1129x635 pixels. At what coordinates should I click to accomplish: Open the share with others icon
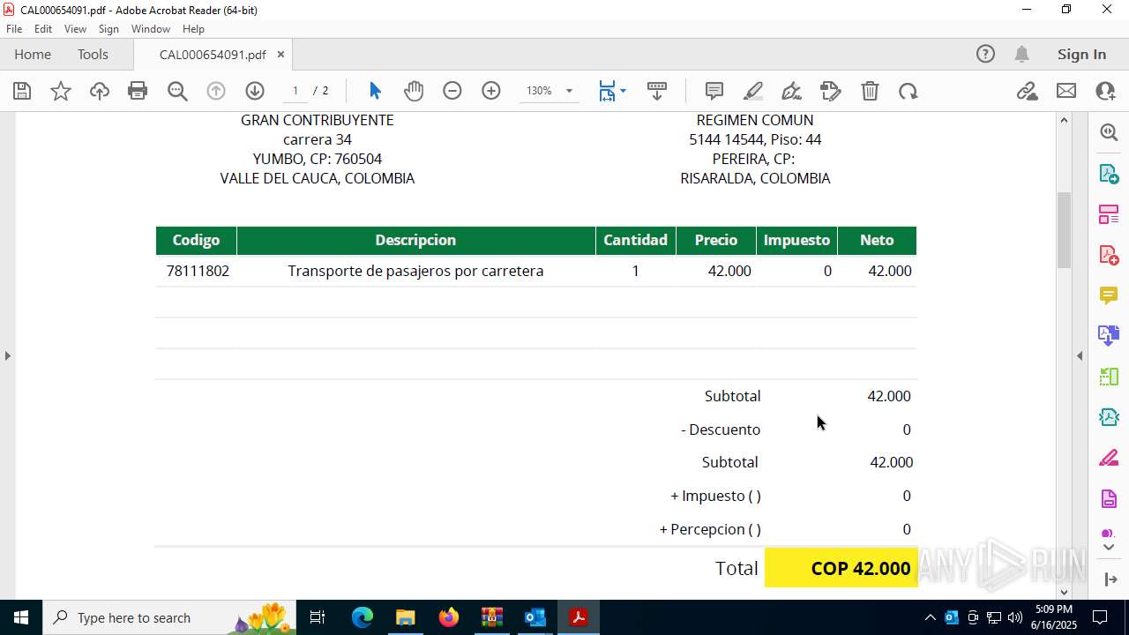[x=1105, y=91]
